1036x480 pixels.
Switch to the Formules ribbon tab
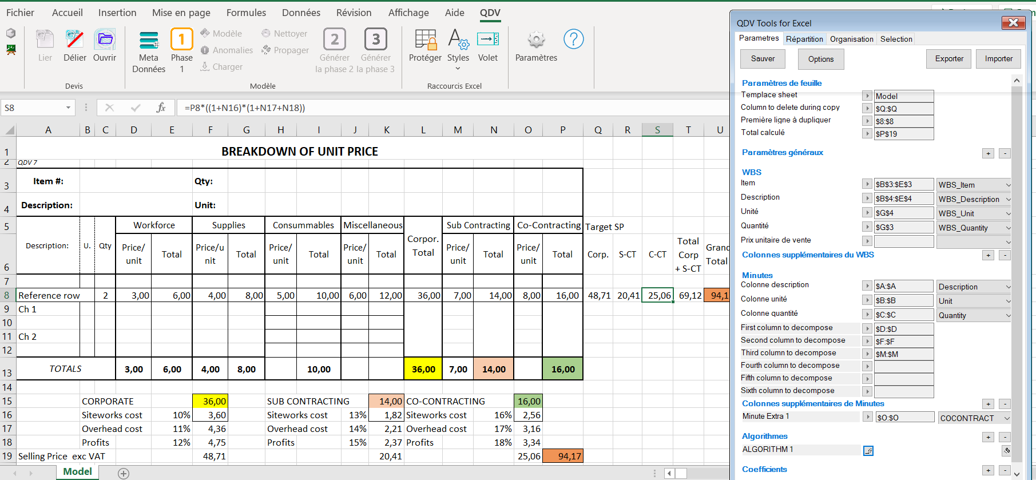coord(246,13)
